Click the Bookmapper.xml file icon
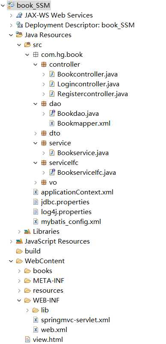 pyautogui.click(x=52, y=123)
